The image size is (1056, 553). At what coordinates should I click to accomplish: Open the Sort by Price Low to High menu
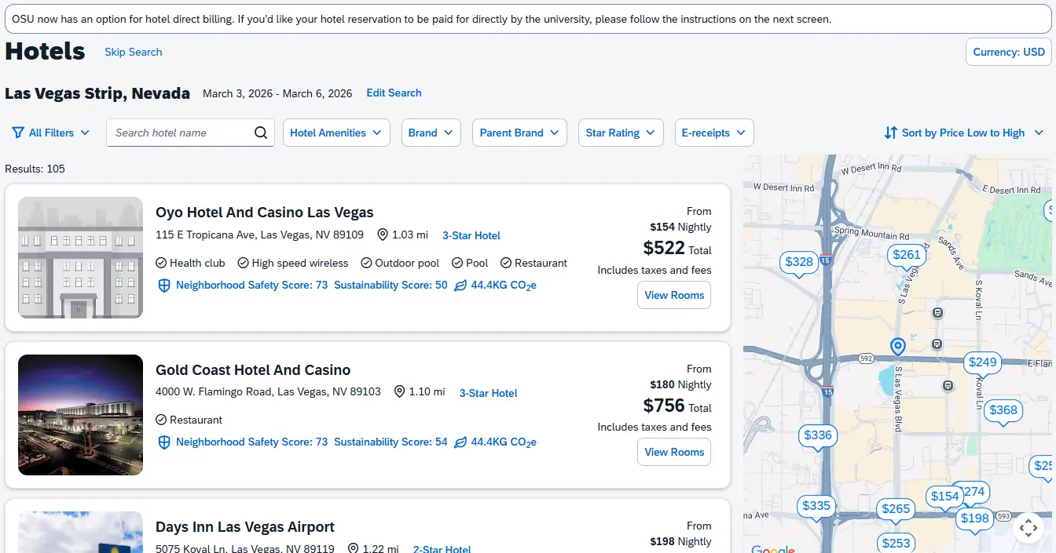[x=964, y=133]
